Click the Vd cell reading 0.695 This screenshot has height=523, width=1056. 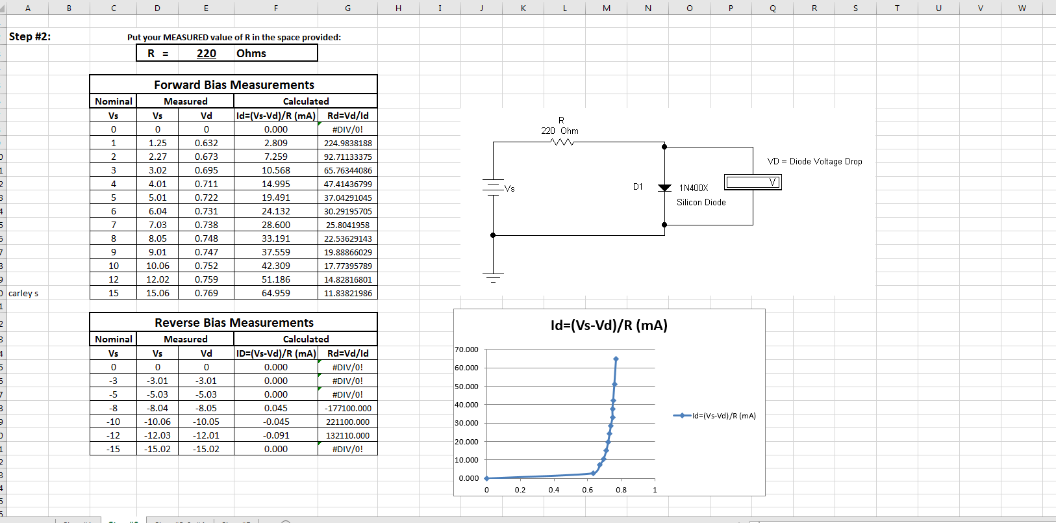click(x=207, y=170)
